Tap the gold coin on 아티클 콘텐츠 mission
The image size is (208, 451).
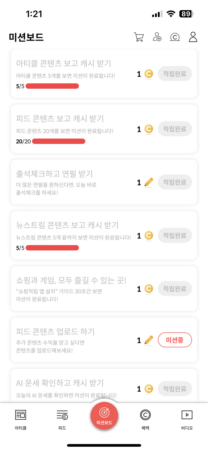pyautogui.click(x=149, y=74)
